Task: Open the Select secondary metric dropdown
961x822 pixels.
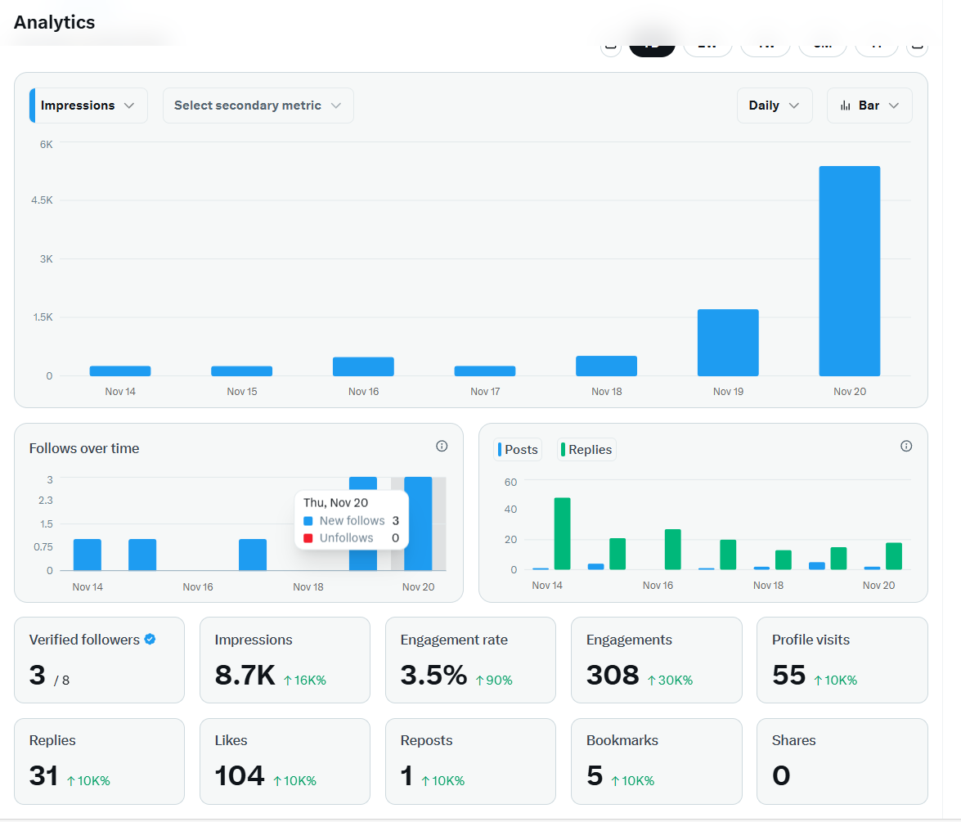Action: (x=258, y=106)
